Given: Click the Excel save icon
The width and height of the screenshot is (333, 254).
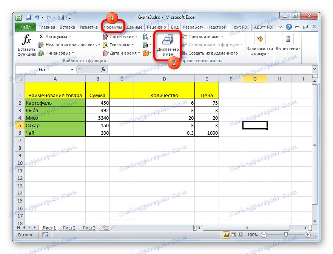Looking at the screenshot, I should pyautogui.click(x=28, y=17).
